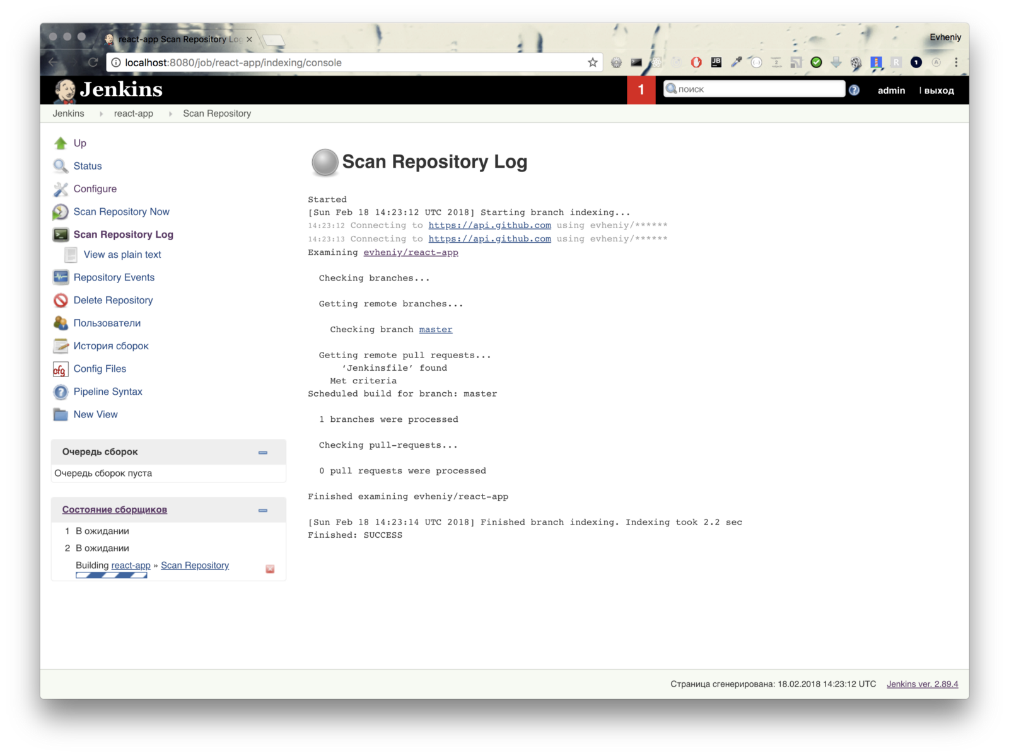The height and width of the screenshot is (756, 1009).
Task: Click the red Opera extension icon
Action: coord(696,62)
